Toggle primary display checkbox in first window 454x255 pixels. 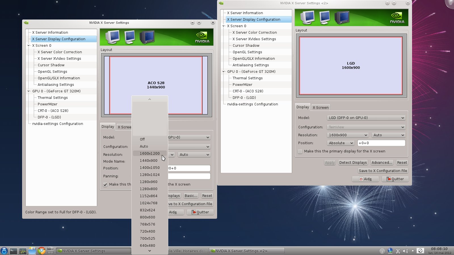pyautogui.click(x=105, y=184)
